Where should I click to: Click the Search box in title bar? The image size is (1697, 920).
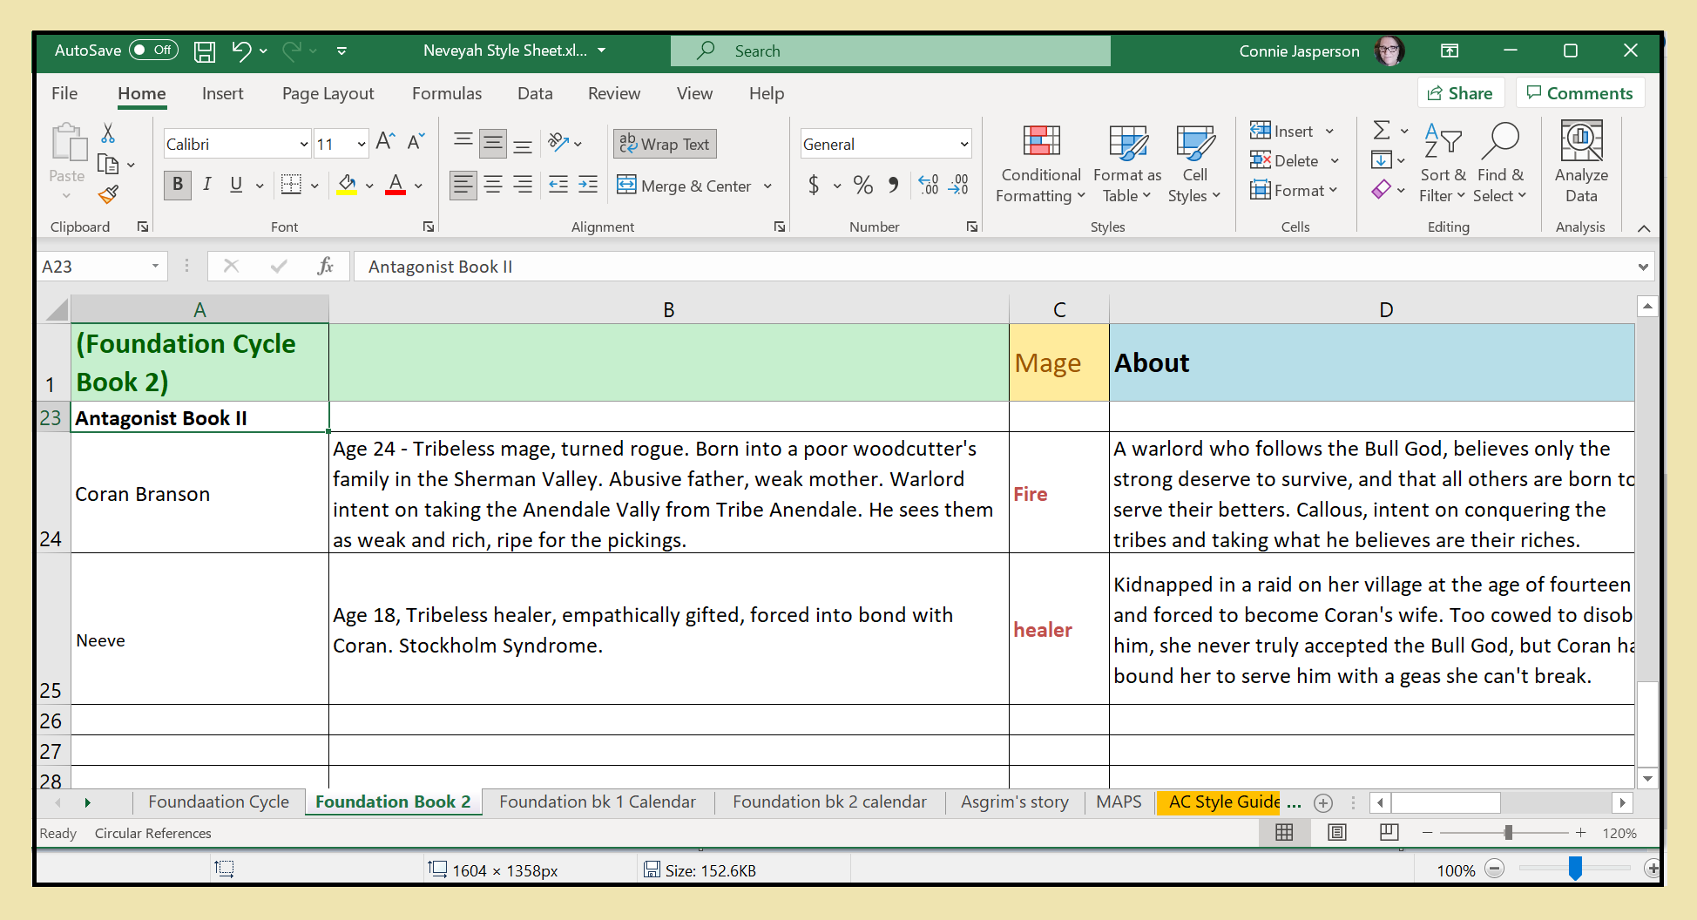click(x=889, y=51)
